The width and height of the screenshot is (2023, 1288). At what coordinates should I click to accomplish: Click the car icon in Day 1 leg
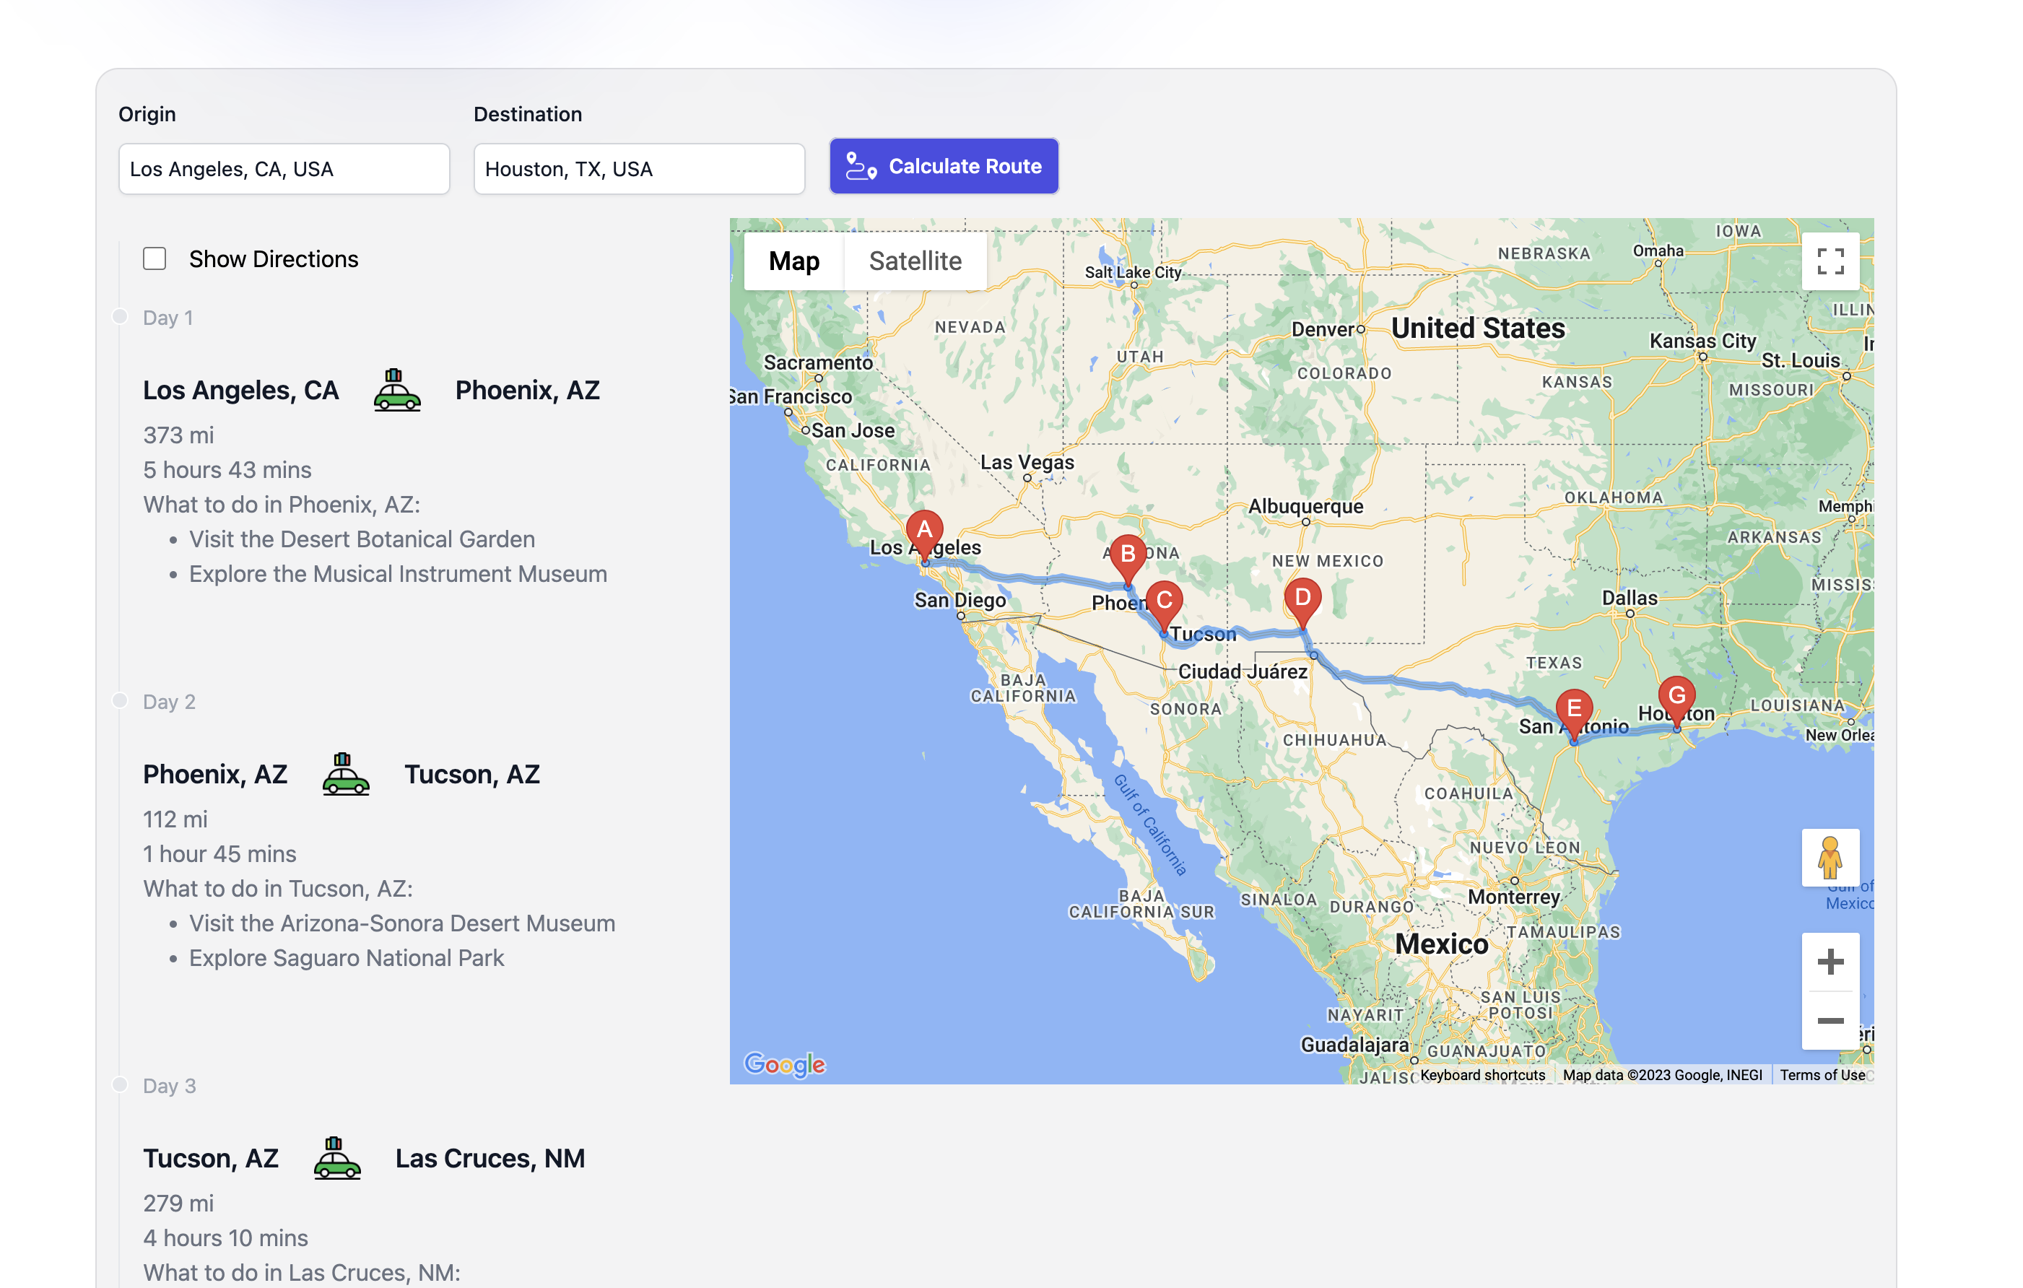coord(396,390)
